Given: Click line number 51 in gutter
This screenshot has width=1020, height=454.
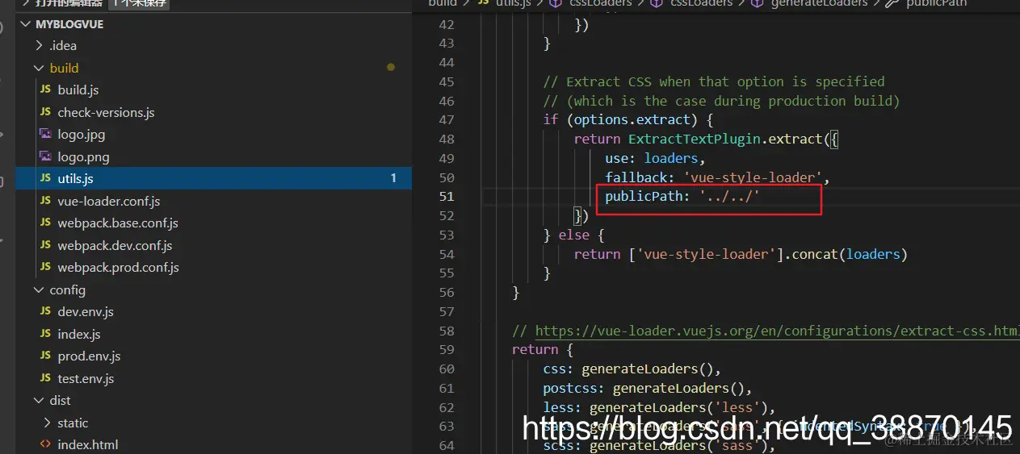Looking at the screenshot, I should tap(446, 197).
